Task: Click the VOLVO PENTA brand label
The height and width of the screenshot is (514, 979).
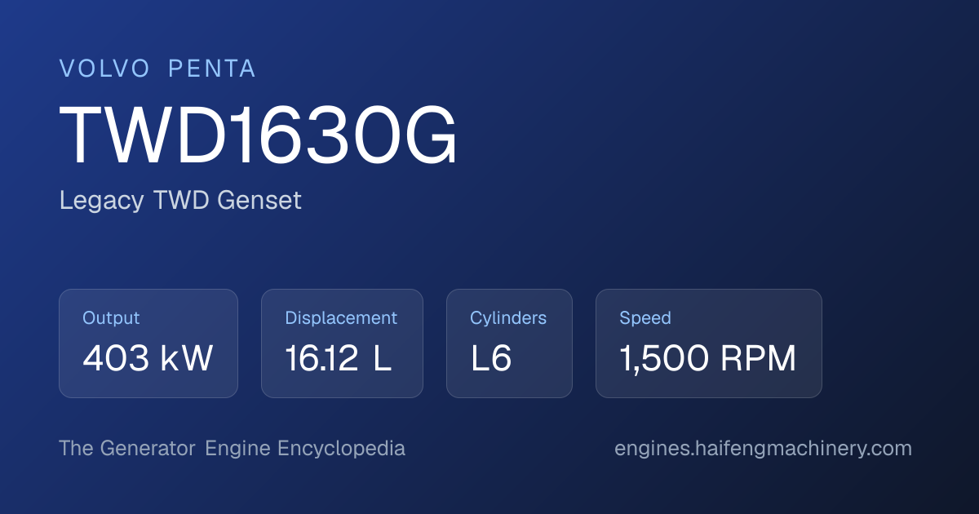Action: point(157,69)
